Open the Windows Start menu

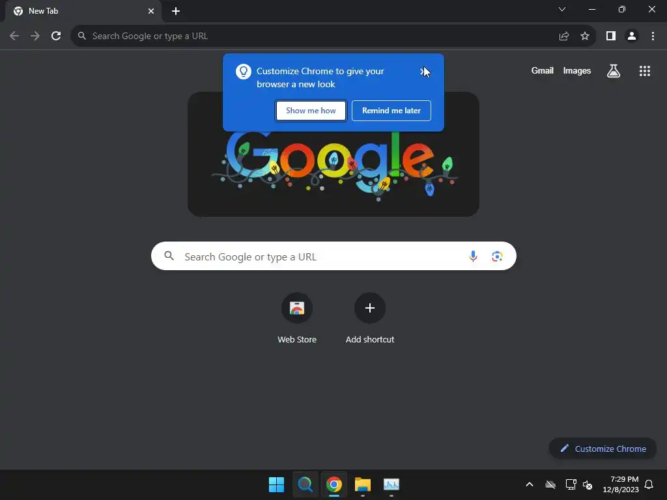276,484
